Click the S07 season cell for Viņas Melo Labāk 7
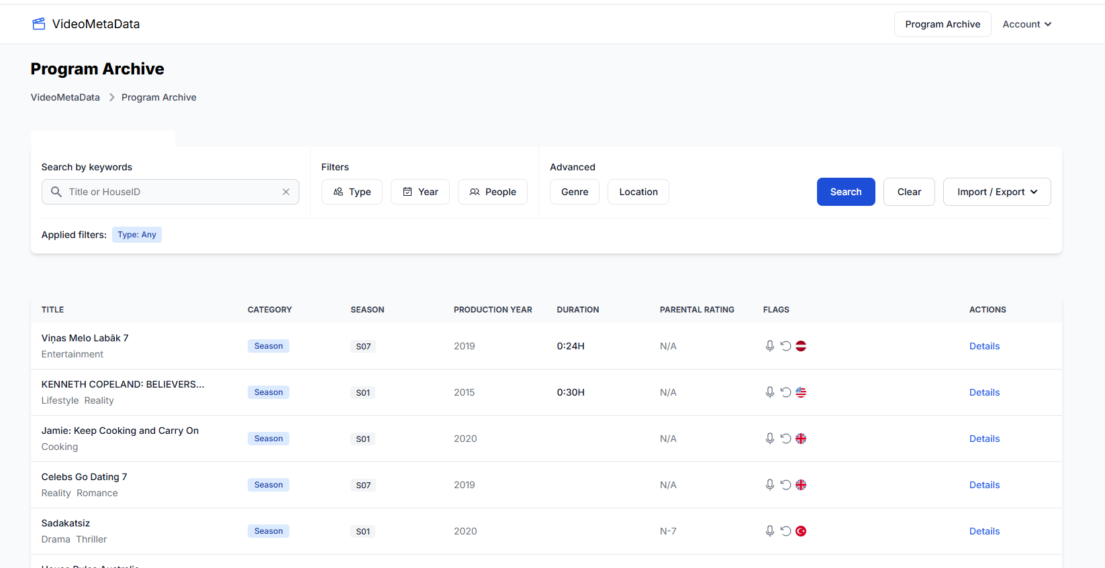1105x568 pixels. coord(363,347)
